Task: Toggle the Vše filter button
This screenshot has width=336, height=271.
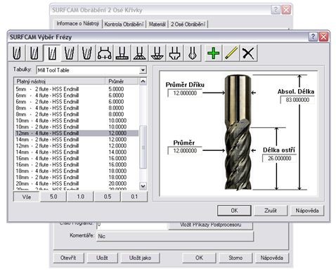Action: pos(27,197)
